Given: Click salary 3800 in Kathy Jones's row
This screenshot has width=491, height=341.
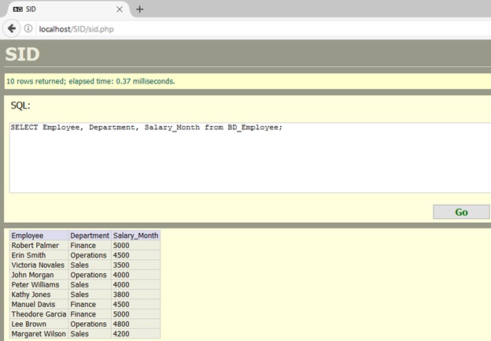Looking at the screenshot, I should [x=135, y=295].
